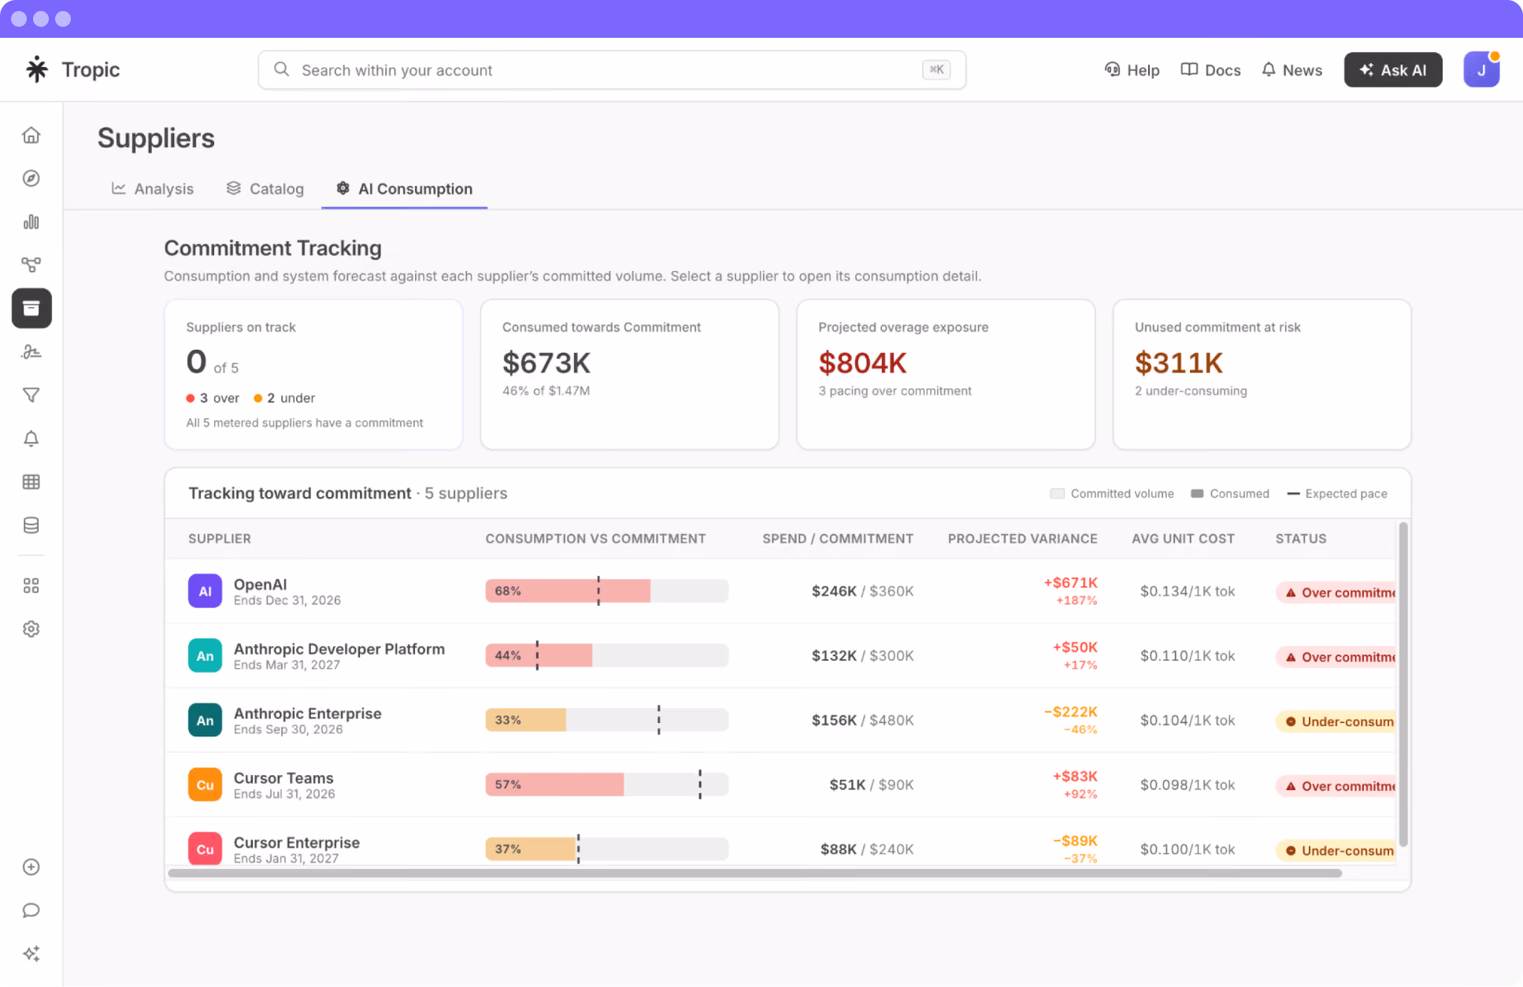The width and height of the screenshot is (1523, 987).
Task: Open the compass Explore icon in sidebar
Action: tap(31, 179)
